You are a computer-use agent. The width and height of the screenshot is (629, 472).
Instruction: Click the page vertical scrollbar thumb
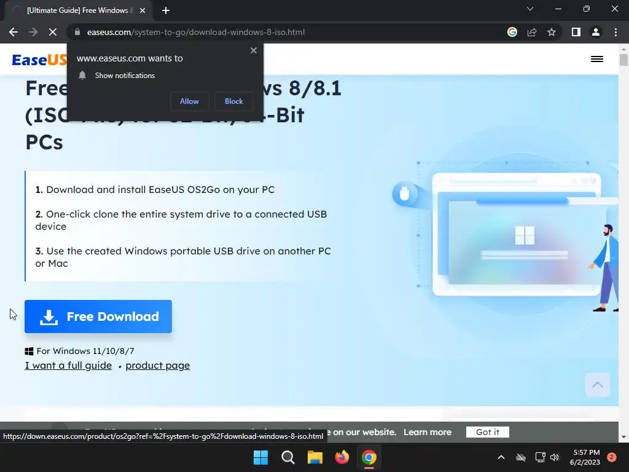click(623, 60)
